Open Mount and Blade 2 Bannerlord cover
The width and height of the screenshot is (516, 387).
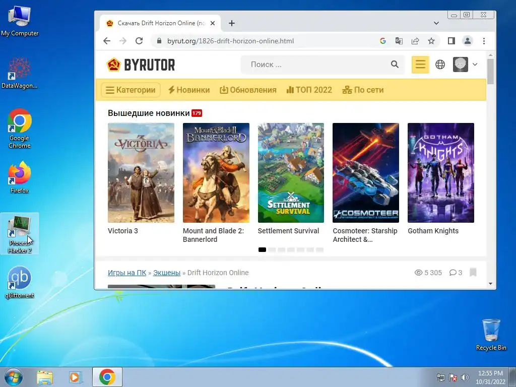click(x=216, y=173)
